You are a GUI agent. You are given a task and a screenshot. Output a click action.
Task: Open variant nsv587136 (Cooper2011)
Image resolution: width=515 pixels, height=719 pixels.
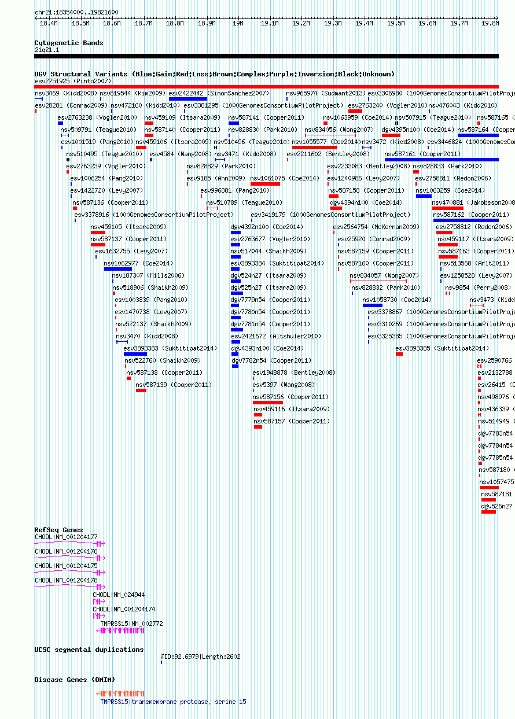(111, 202)
